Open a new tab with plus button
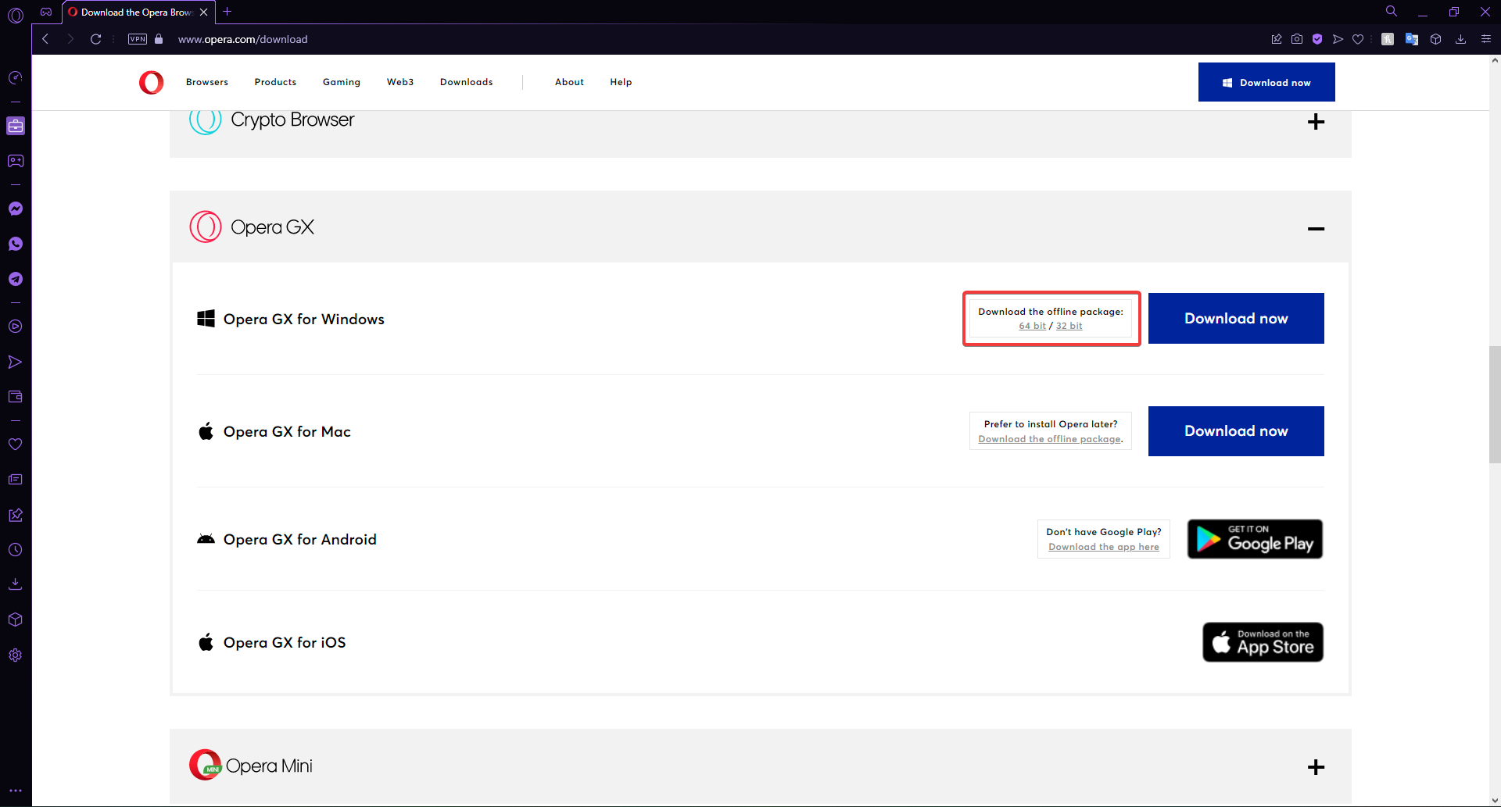 coord(227,12)
